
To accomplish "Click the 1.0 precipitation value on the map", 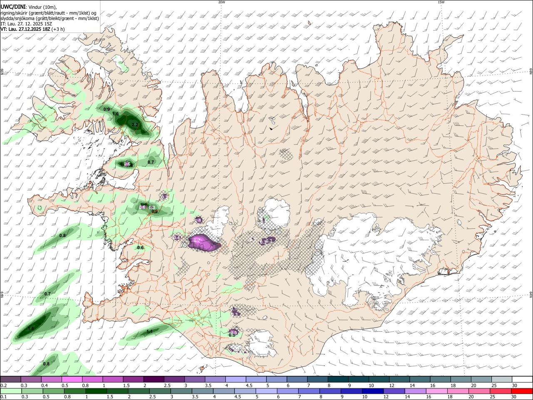I will 115,114.
